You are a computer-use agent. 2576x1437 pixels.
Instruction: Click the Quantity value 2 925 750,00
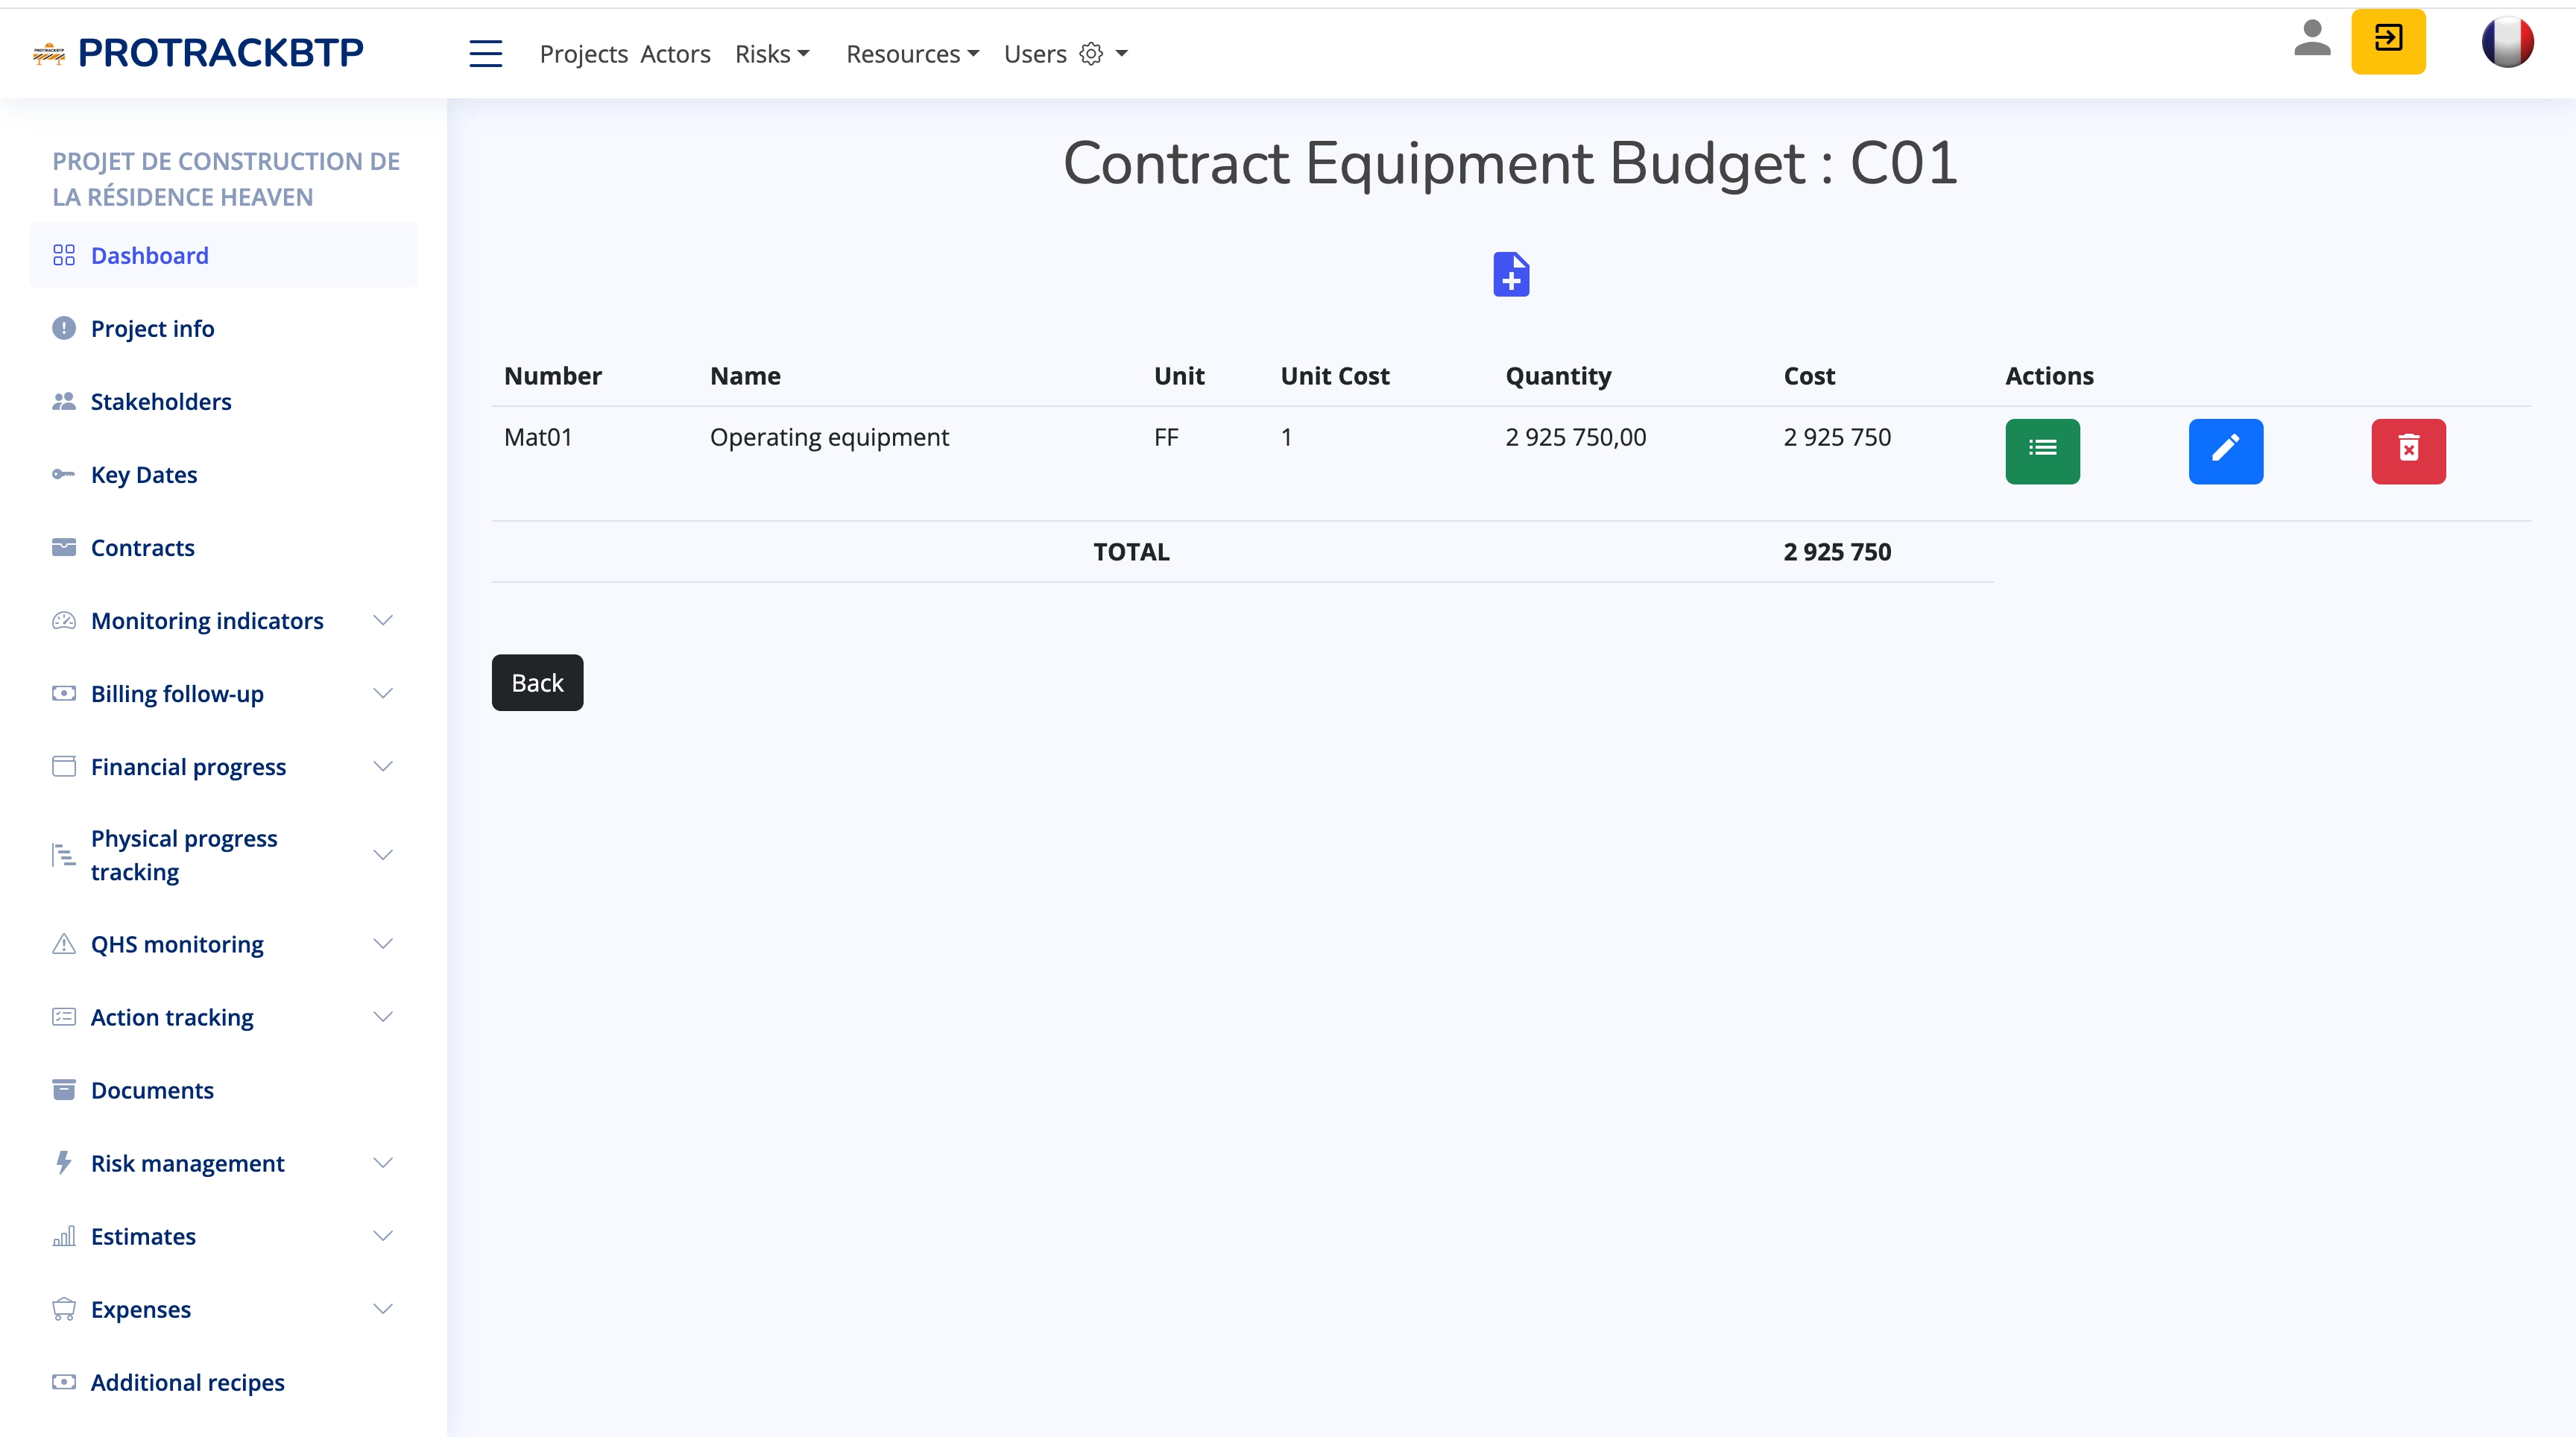(x=1575, y=437)
